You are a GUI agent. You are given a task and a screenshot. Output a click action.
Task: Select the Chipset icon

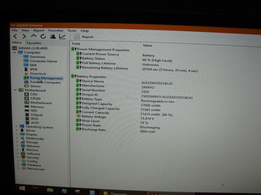[27, 114]
